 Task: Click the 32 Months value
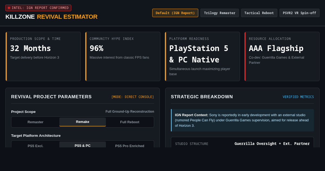(x=30, y=48)
